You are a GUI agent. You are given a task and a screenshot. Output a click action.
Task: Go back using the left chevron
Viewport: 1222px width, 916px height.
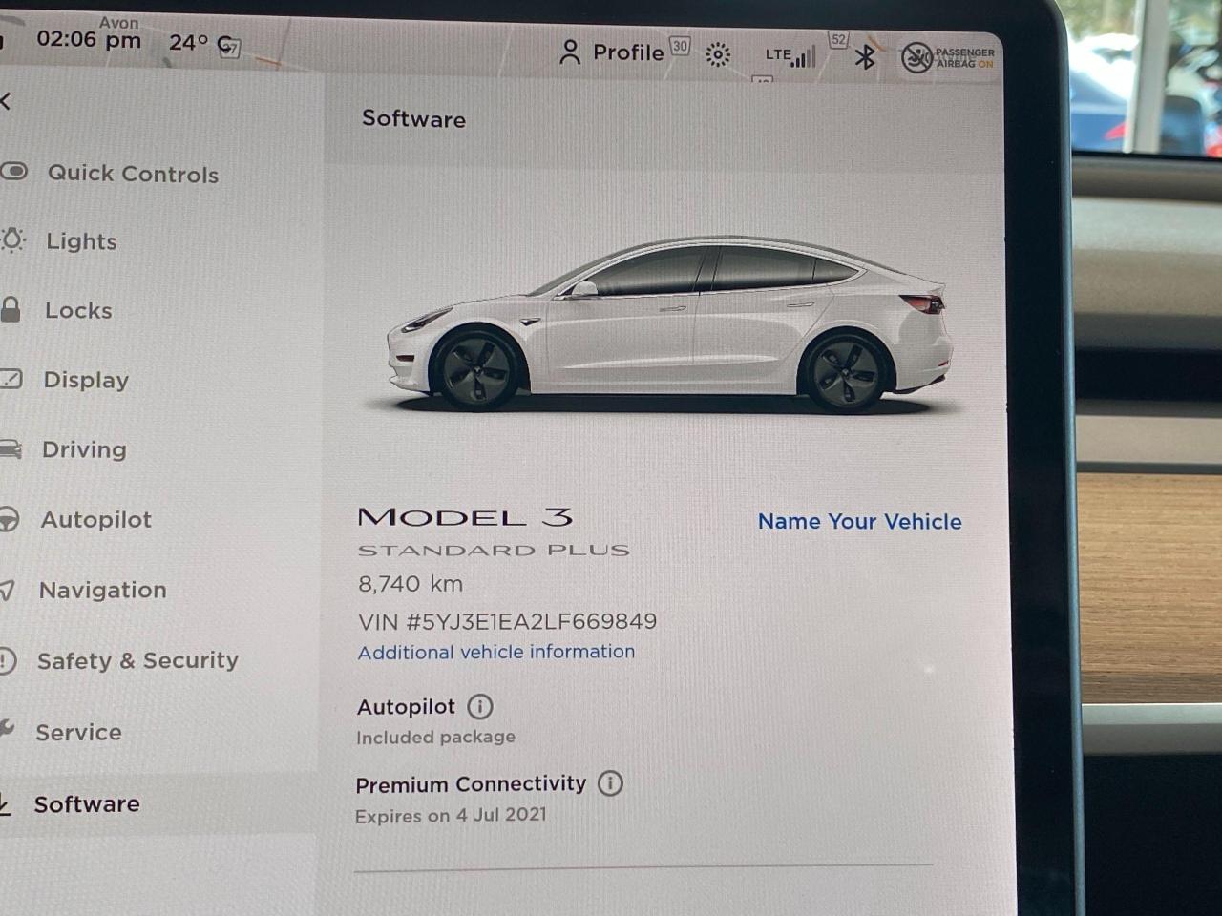[6, 101]
